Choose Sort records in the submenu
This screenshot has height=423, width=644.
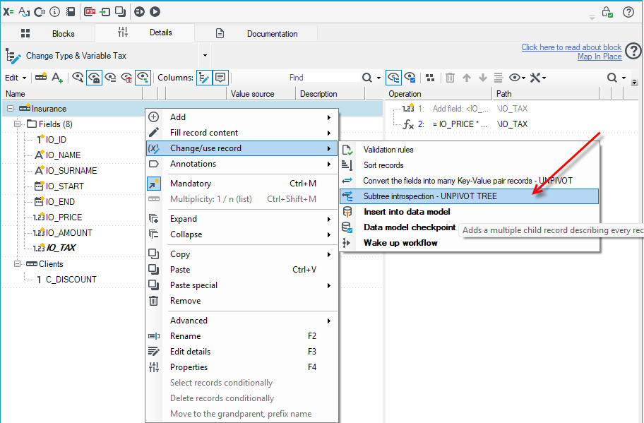click(469, 165)
